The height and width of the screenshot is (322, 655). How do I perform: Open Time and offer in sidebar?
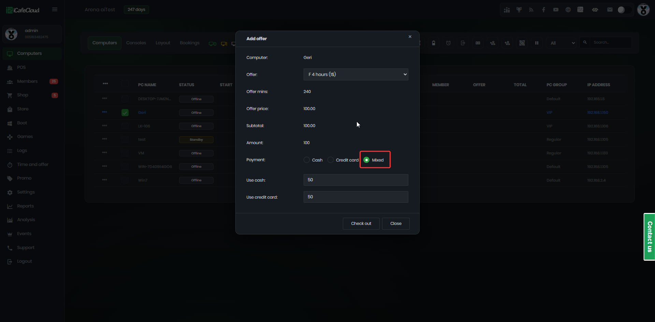(33, 165)
